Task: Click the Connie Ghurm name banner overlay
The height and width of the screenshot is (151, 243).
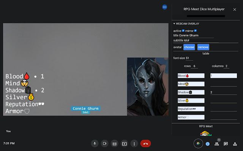Action: tap(85, 108)
